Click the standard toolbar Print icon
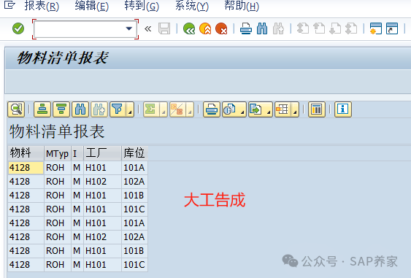 pyautogui.click(x=246, y=28)
